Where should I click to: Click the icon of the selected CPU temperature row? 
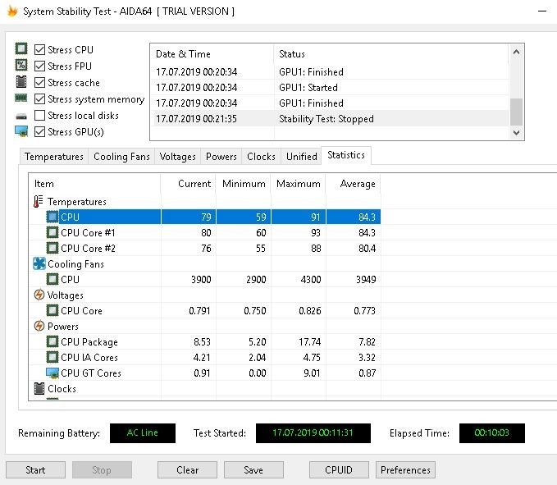coord(53,217)
